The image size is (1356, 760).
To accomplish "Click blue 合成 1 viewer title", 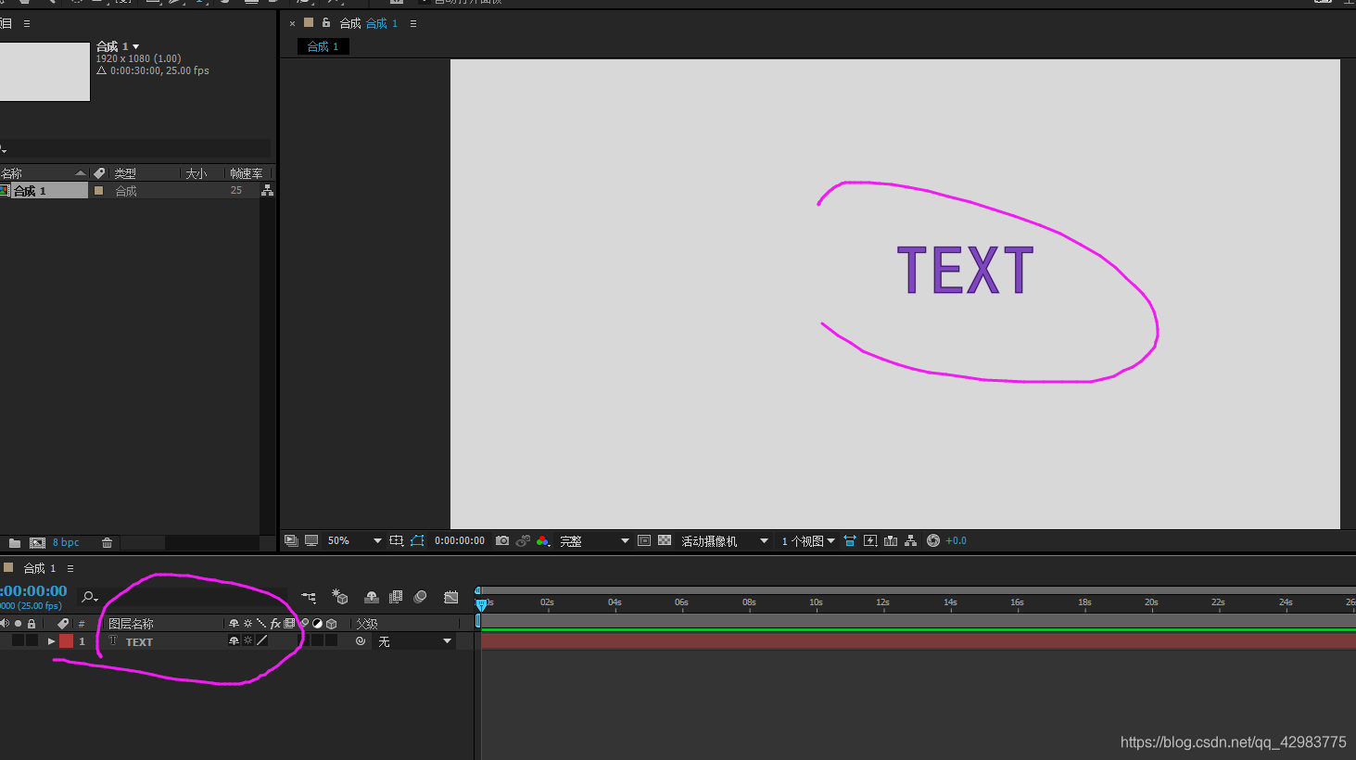I will [382, 23].
